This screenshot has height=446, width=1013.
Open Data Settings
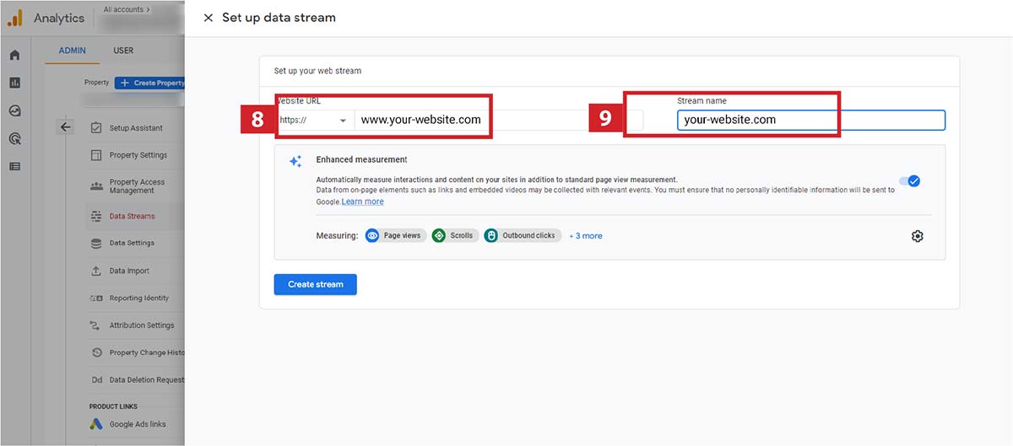point(132,243)
